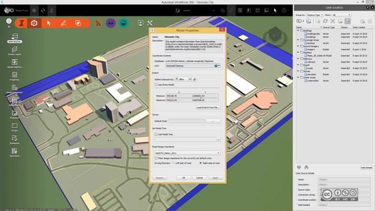Open the UCS coordinate system dropdown
This screenshot has width=375, height=211.
193,66
